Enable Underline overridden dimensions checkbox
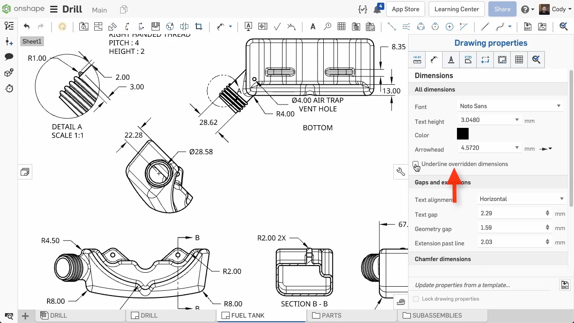Viewport: 574px width, 323px height. click(x=416, y=164)
